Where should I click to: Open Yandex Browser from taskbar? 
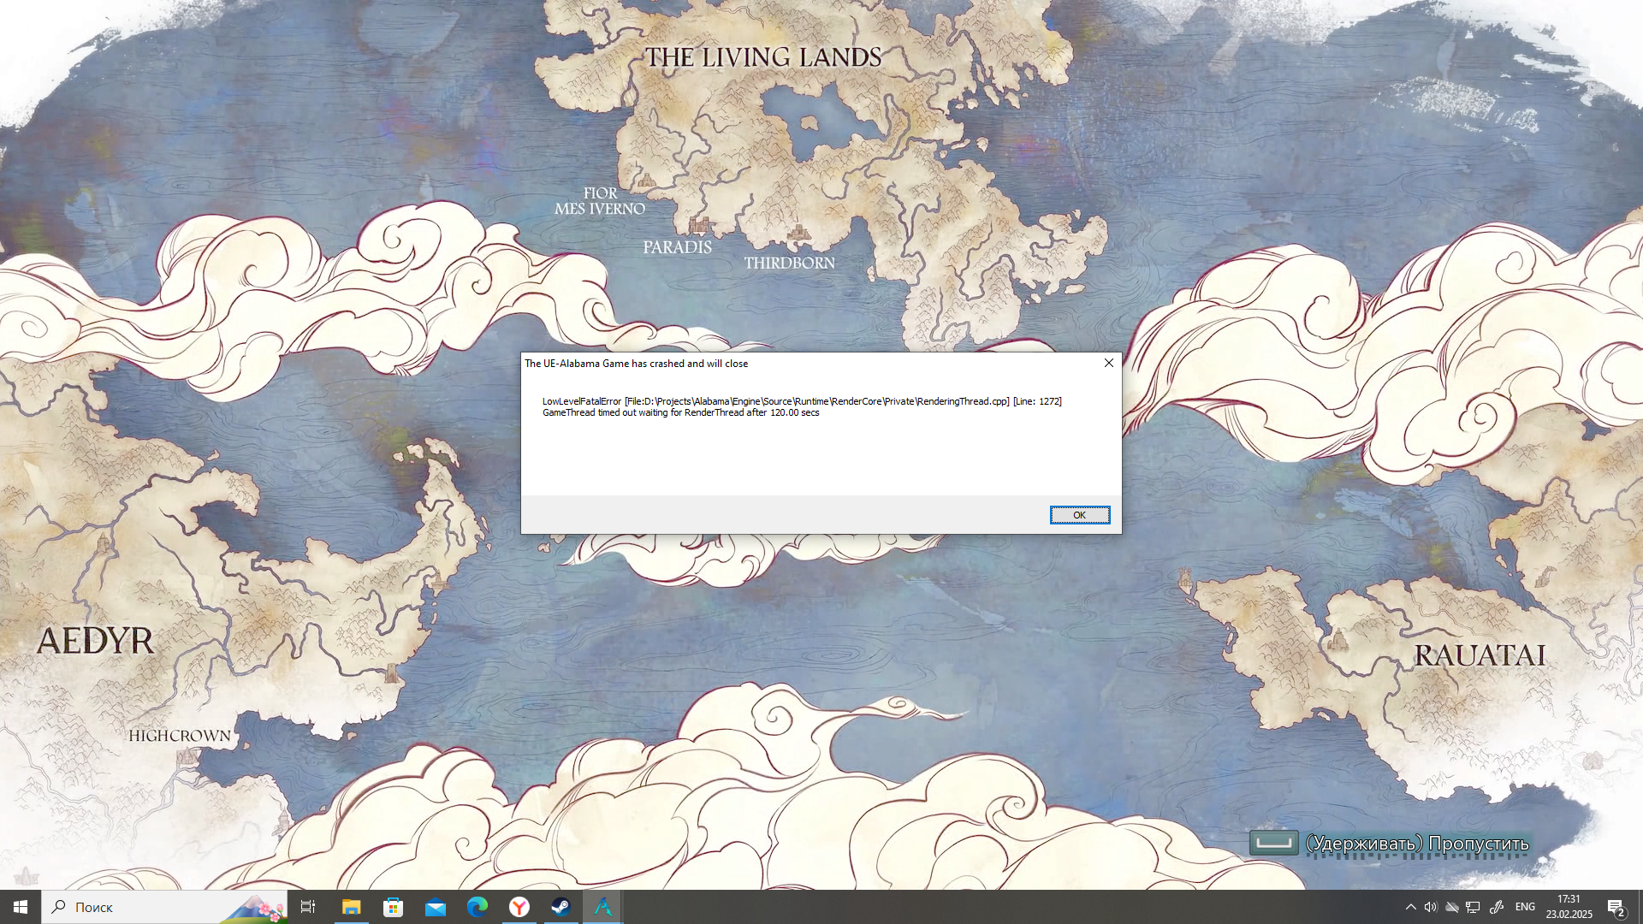(519, 907)
